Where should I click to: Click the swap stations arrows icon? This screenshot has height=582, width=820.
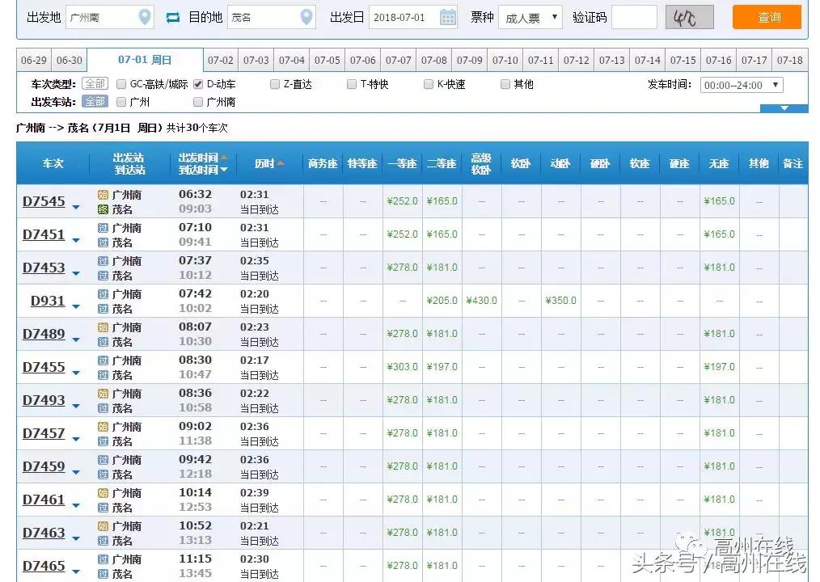pyautogui.click(x=173, y=17)
